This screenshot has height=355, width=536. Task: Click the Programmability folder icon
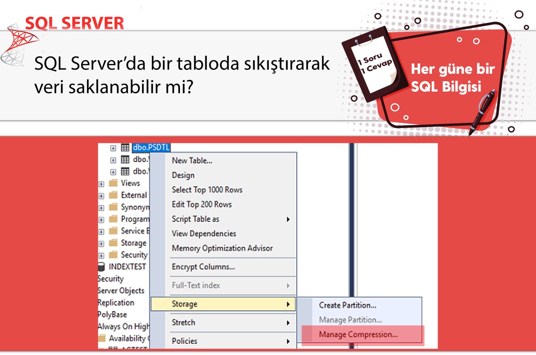click(113, 219)
